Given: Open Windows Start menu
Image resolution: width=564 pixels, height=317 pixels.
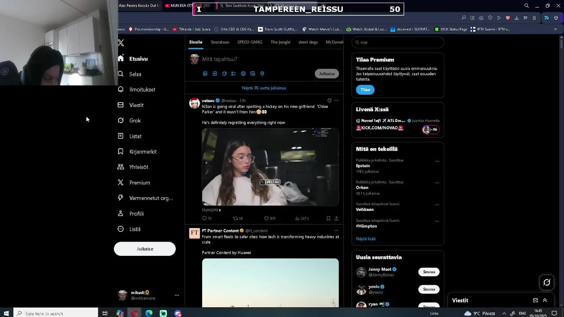Looking at the screenshot, I should 6,313.
